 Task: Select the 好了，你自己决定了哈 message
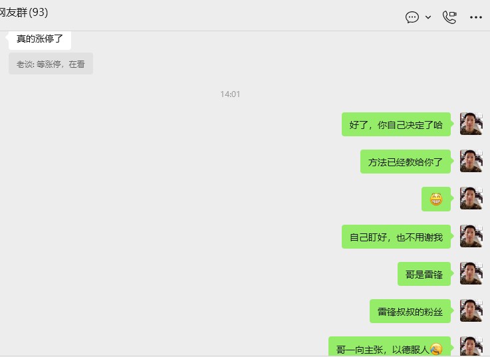click(x=396, y=124)
